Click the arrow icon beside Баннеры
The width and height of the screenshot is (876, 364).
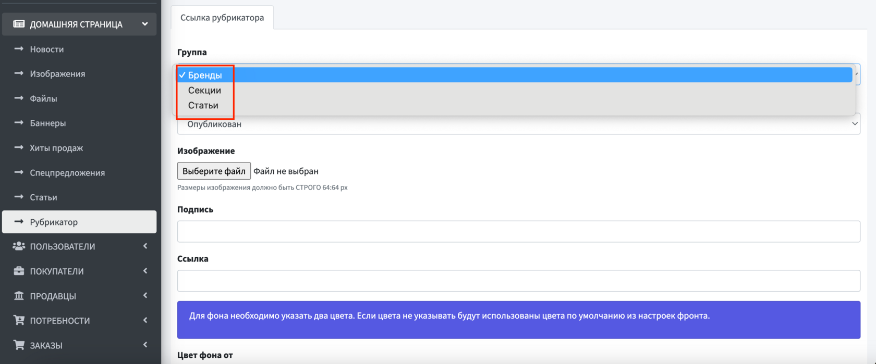pyautogui.click(x=19, y=123)
